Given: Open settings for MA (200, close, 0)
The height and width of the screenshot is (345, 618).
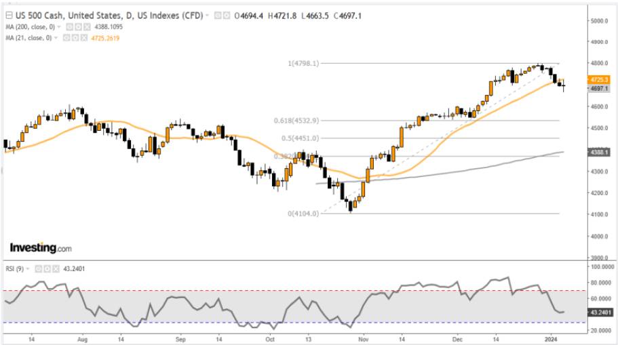Looking at the screenshot, I should click(x=76, y=27).
